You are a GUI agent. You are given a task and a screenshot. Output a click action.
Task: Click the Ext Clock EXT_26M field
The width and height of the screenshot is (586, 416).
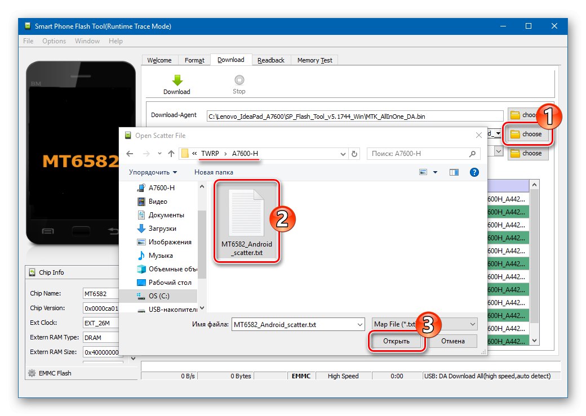coord(101,323)
